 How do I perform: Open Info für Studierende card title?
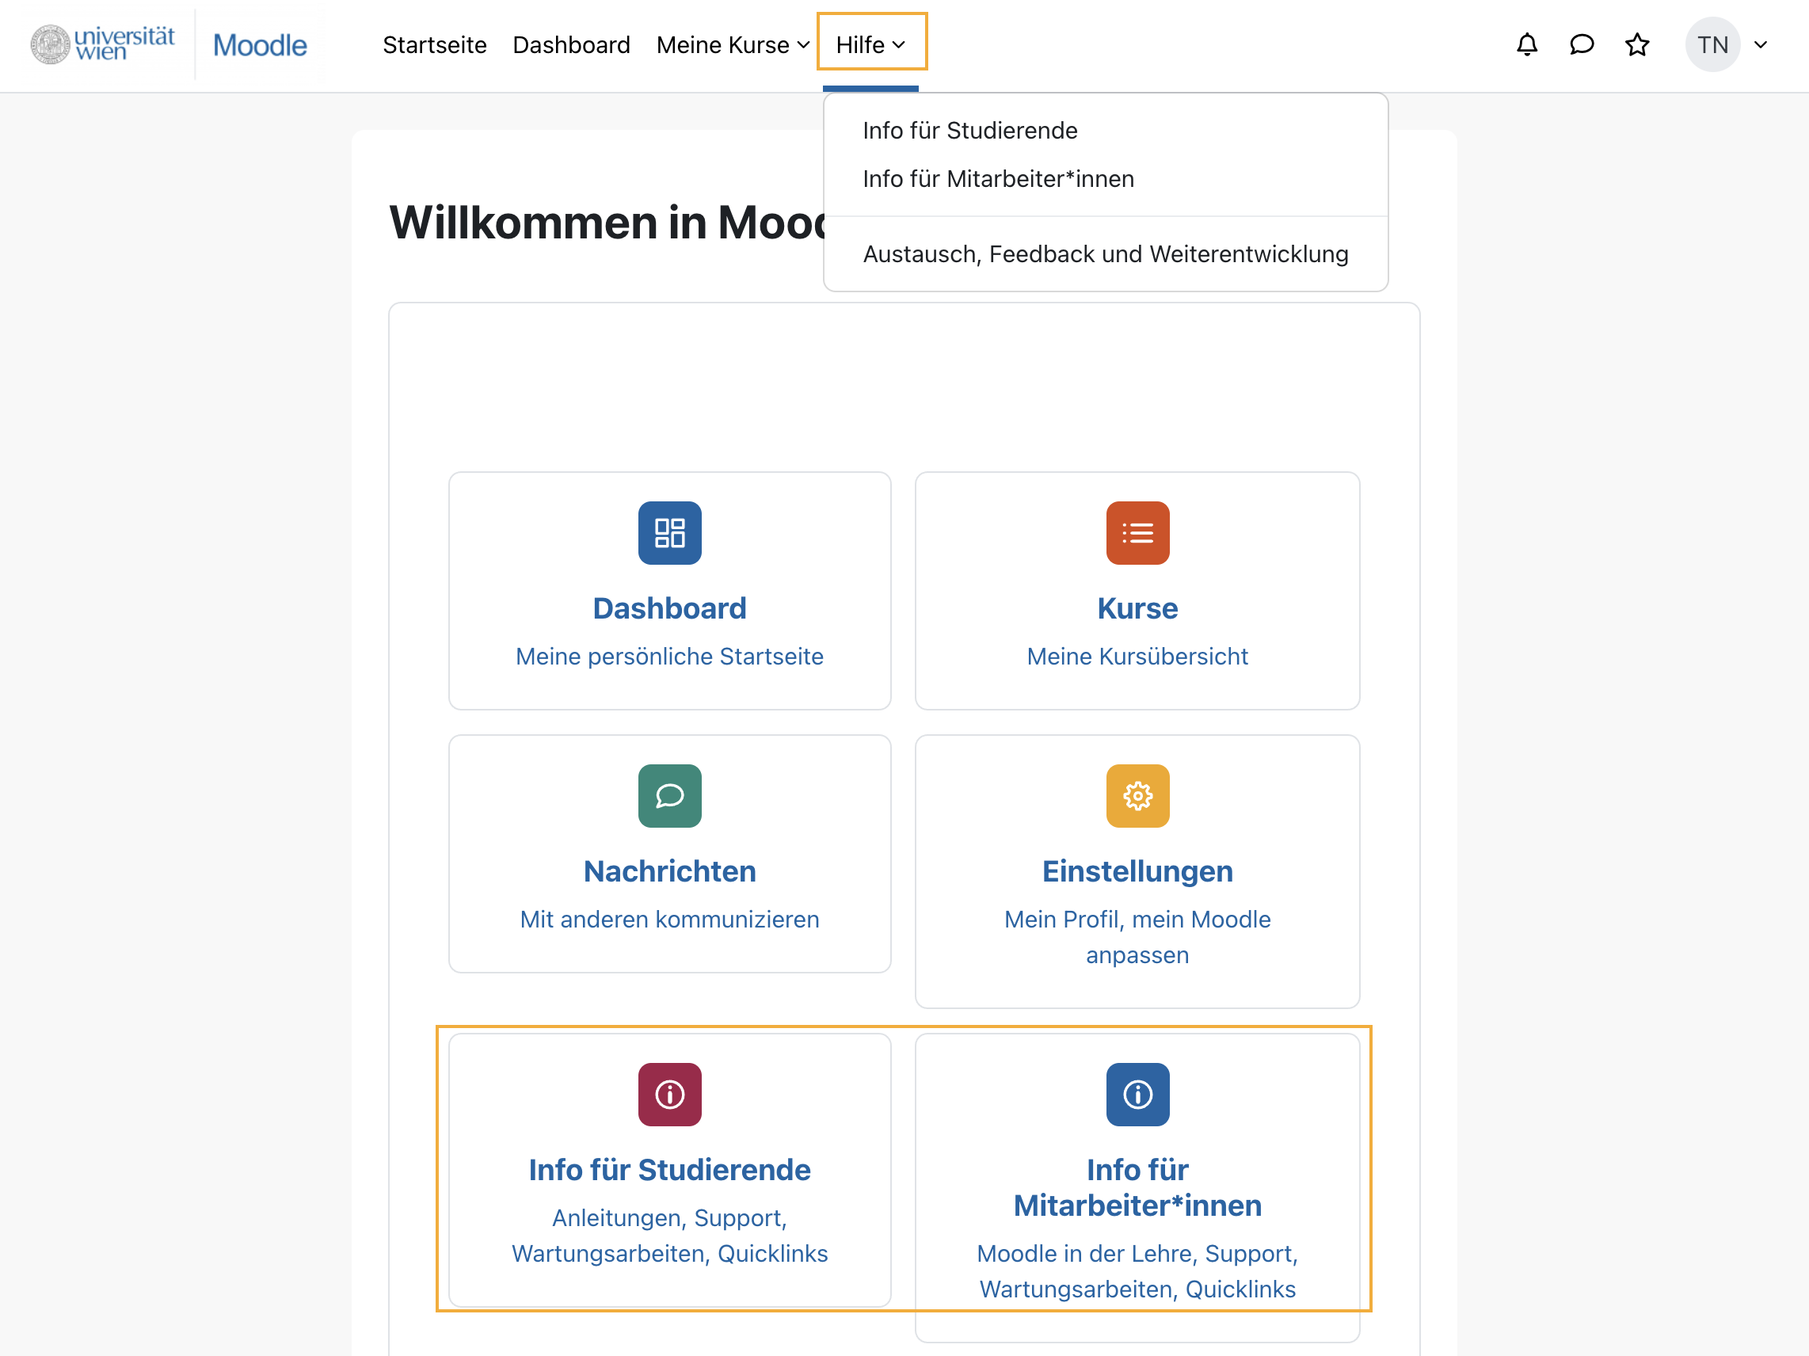click(669, 1170)
